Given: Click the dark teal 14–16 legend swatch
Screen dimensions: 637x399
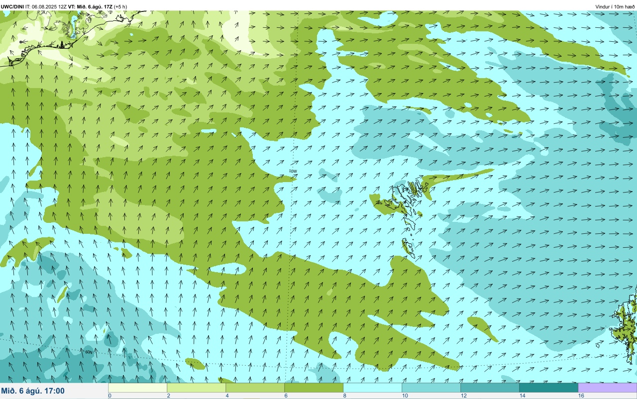Looking at the screenshot, I should 548,388.
